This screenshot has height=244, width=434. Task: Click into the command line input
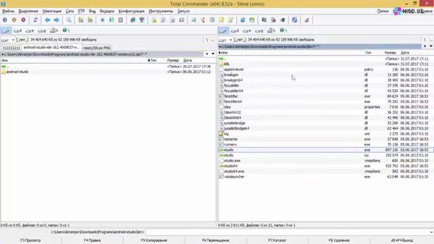click(287, 232)
